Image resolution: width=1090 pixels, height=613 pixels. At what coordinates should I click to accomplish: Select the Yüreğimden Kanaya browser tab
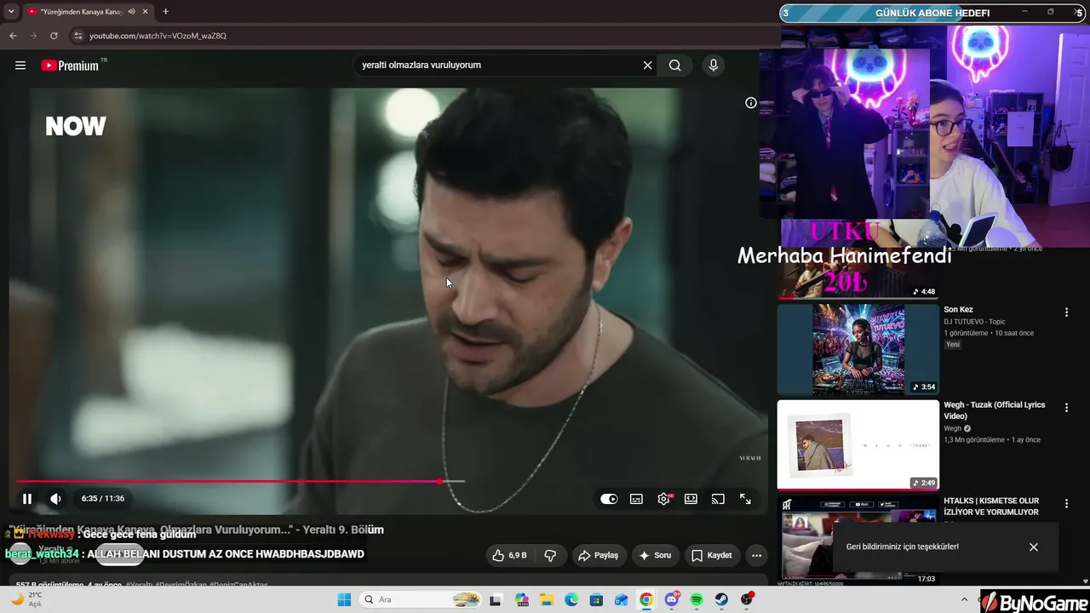(x=88, y=12)
